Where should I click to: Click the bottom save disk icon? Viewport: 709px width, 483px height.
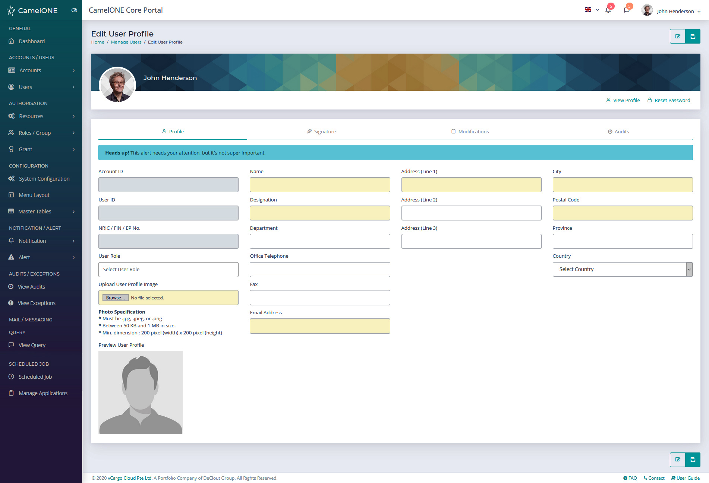tap(693, 460)
